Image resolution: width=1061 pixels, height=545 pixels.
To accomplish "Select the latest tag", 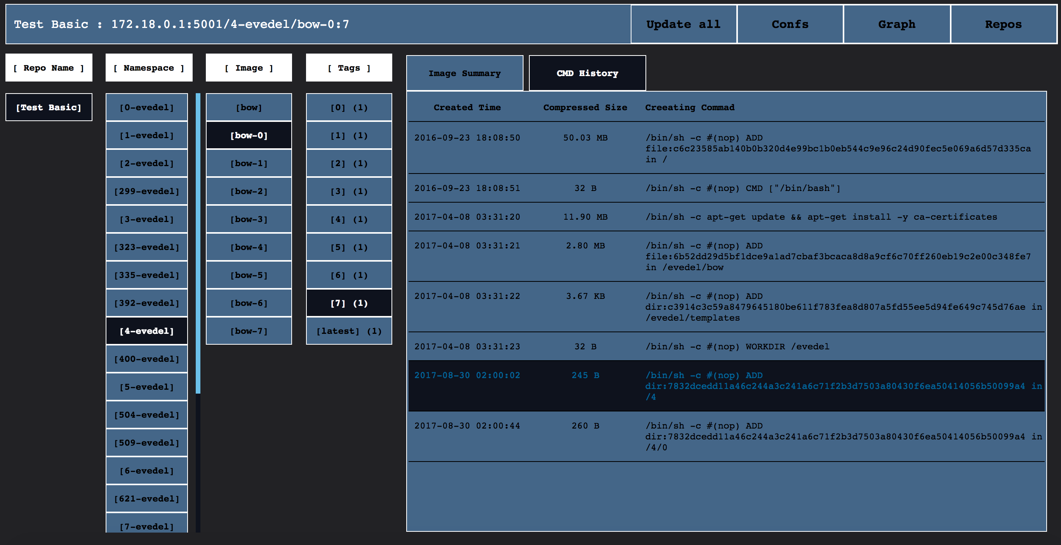I will click(349, 331).
